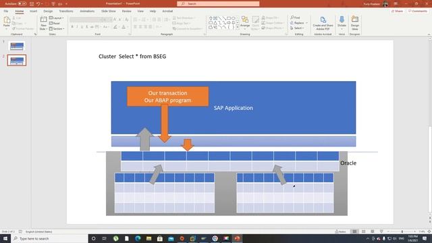The width and height of the screenshot is (432, 243).
Task: Select slide 1 thumbnail
Action: [17, 46]
